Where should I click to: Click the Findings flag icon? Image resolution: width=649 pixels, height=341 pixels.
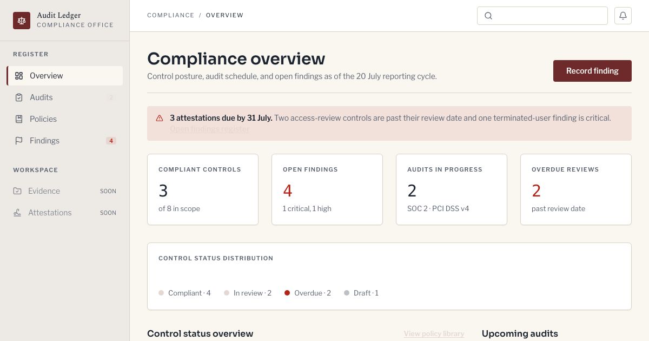point(19,141)
